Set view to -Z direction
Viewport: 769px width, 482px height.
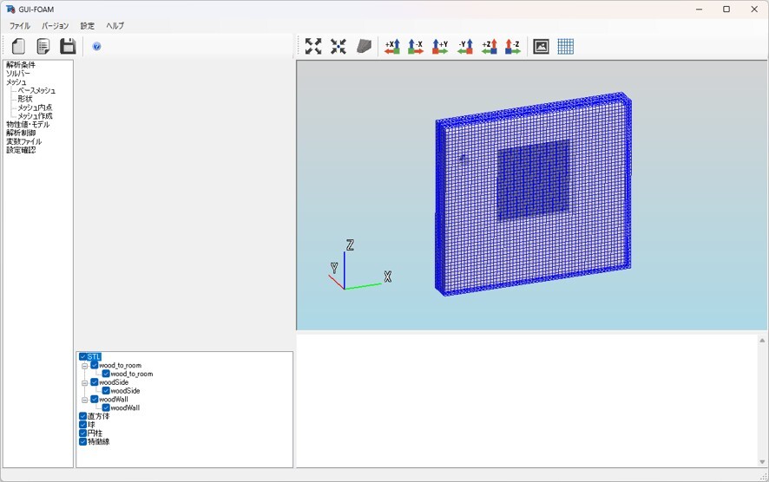click(512, 47)
